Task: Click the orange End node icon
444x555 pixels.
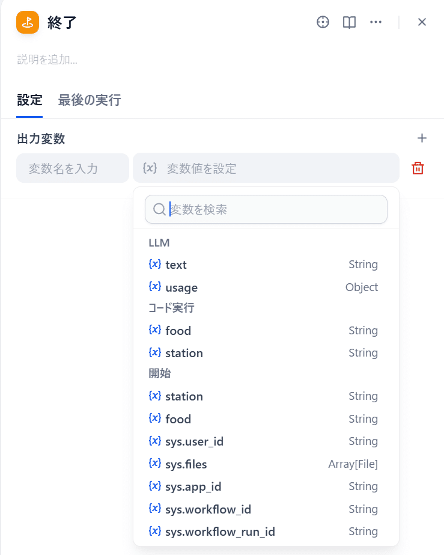Action: point(26,22)
